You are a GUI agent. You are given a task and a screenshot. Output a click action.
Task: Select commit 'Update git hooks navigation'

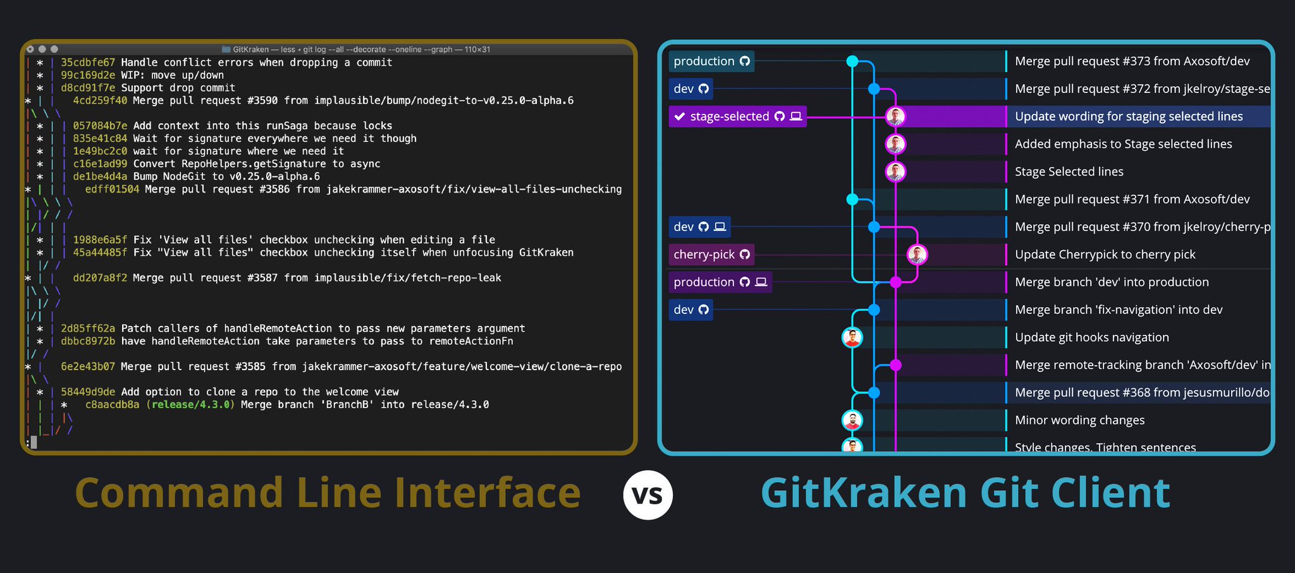pyautogui.click(x=1091, y=337)
